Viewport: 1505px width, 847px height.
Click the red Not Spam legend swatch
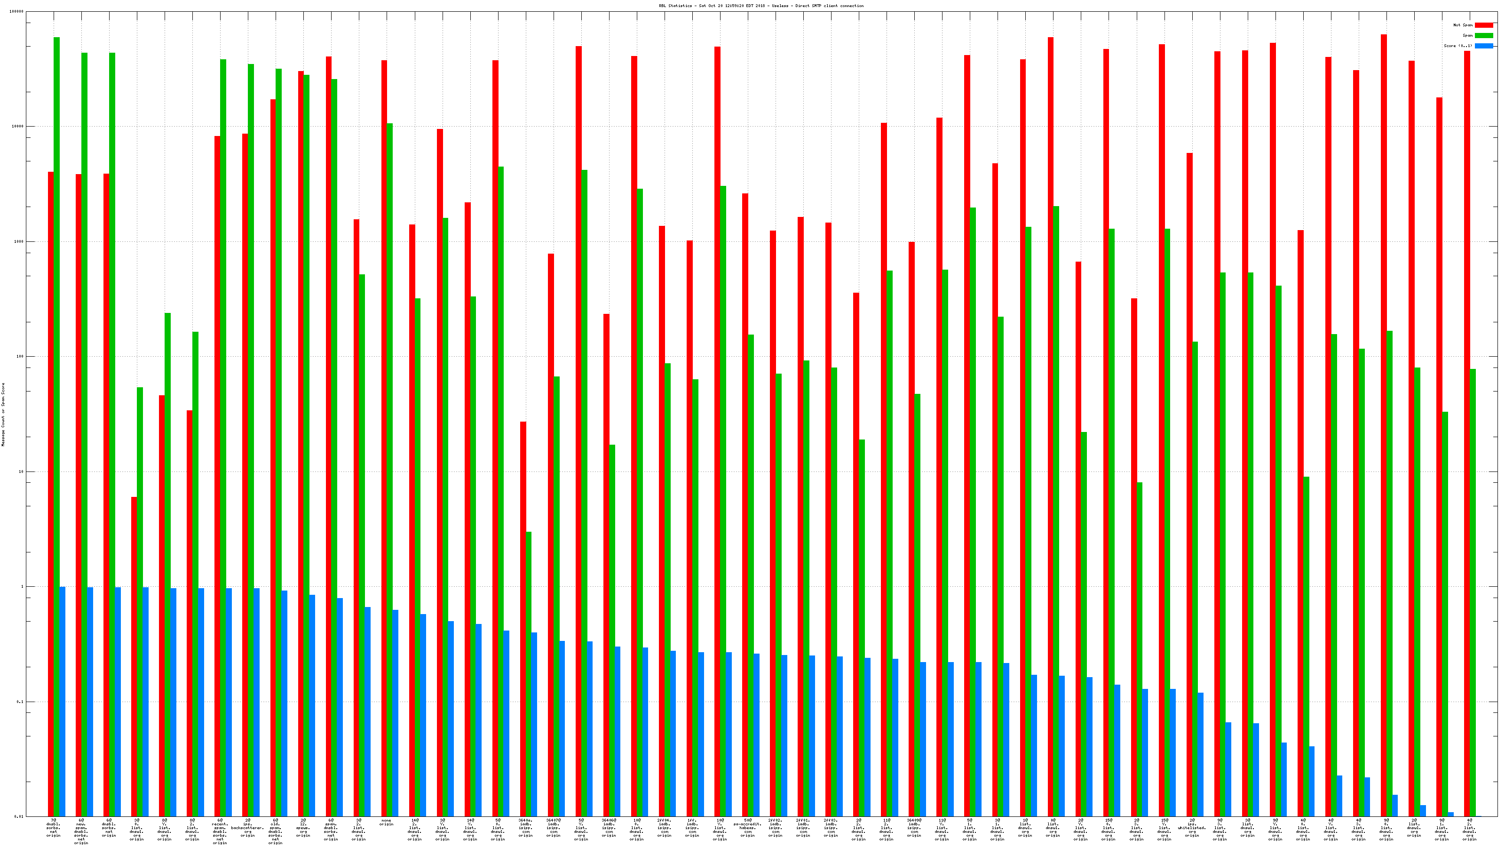pyautogui.click(x=1484, y=25)
